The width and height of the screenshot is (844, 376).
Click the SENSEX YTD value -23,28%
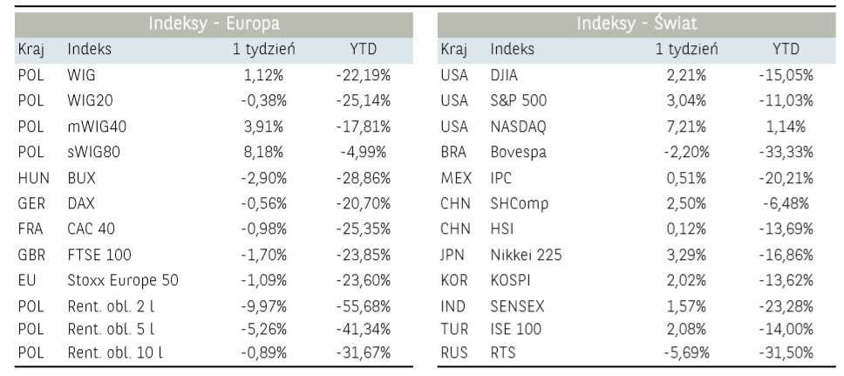(786, 305)
